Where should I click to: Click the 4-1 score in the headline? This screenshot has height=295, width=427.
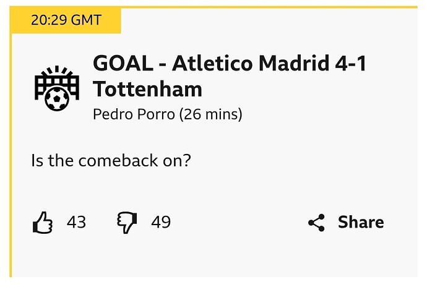point(348,63)
